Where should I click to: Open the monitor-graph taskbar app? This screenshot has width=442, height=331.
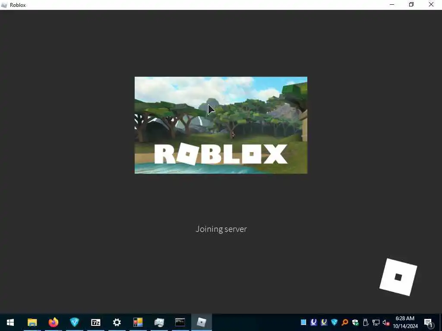pyautogui.click(x=159, y=322)
